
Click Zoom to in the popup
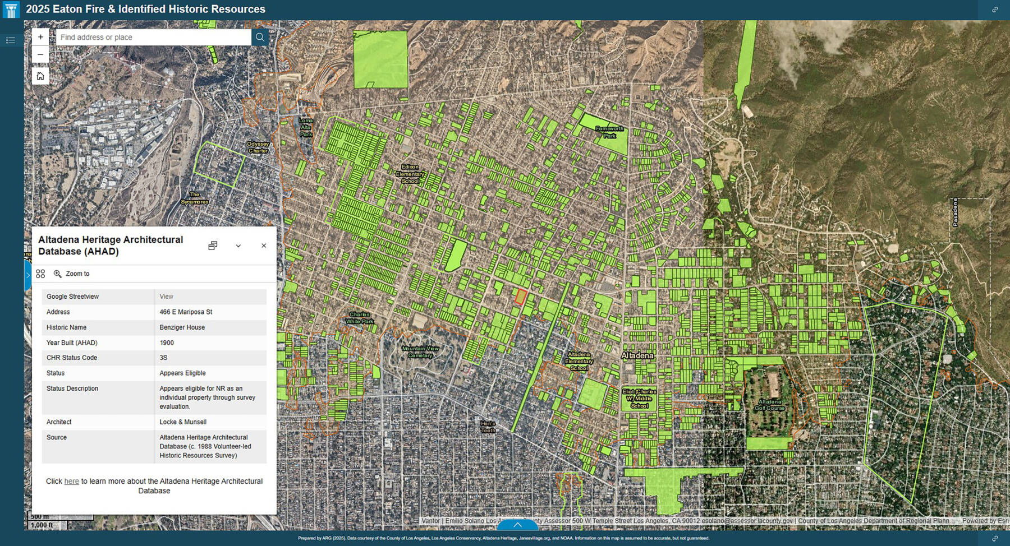[72, 274]
